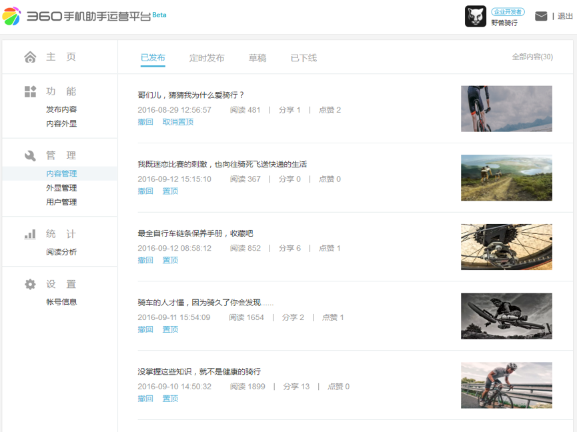
Task: Switch to the 草稿 tab
Action: [257, 58]
